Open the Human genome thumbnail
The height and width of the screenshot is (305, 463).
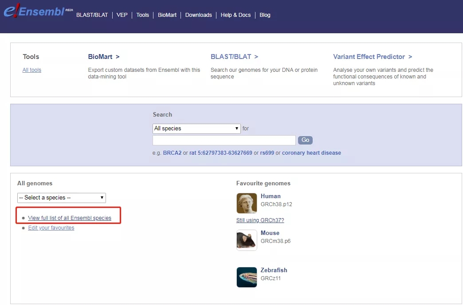pyautogui.click(x=247, y=203)
